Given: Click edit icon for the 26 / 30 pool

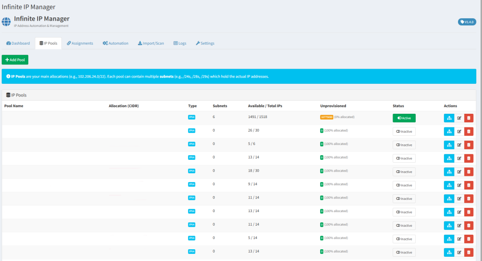Looking at the screenshot, I should 459,132.
